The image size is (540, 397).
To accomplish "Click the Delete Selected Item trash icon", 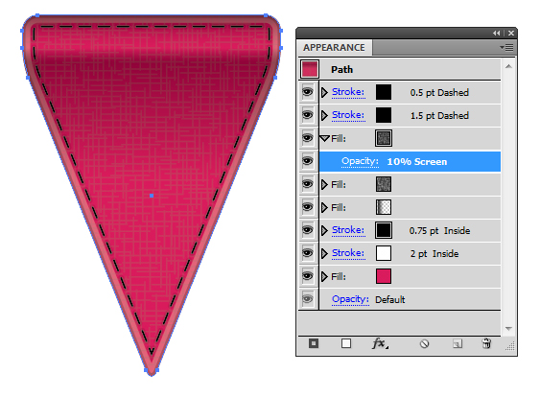I will 486,343.
